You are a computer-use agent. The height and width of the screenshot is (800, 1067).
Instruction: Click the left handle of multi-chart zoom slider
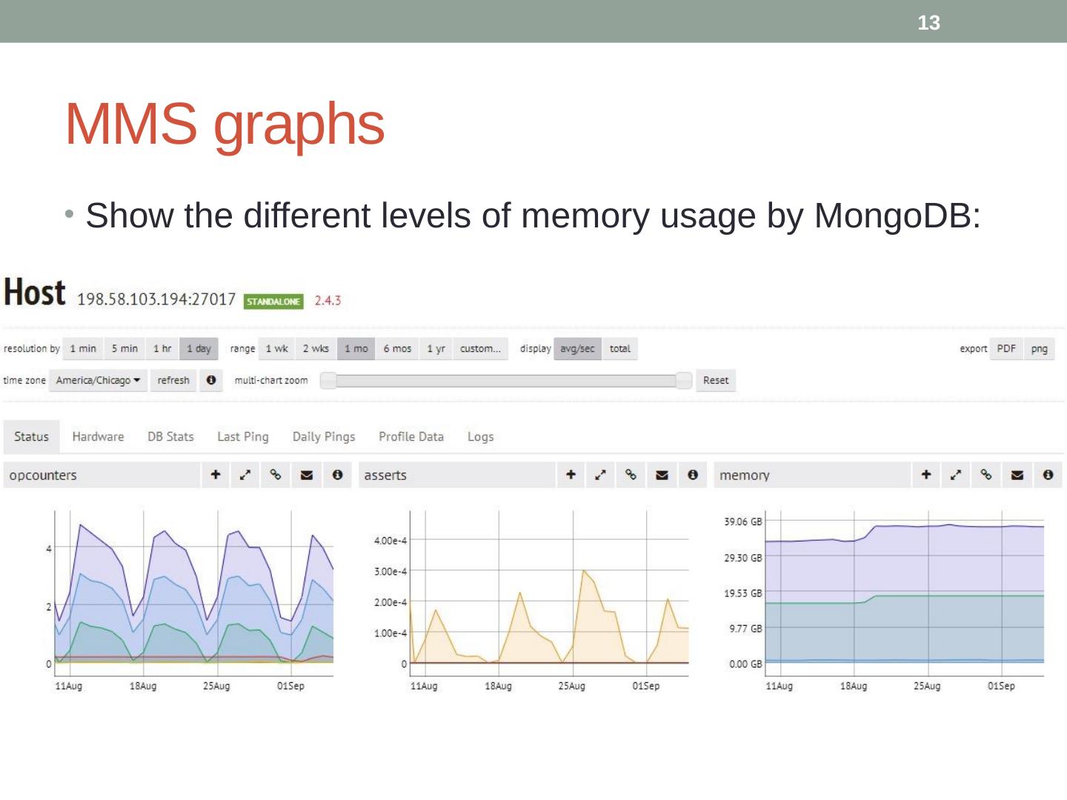coord(328,381)
